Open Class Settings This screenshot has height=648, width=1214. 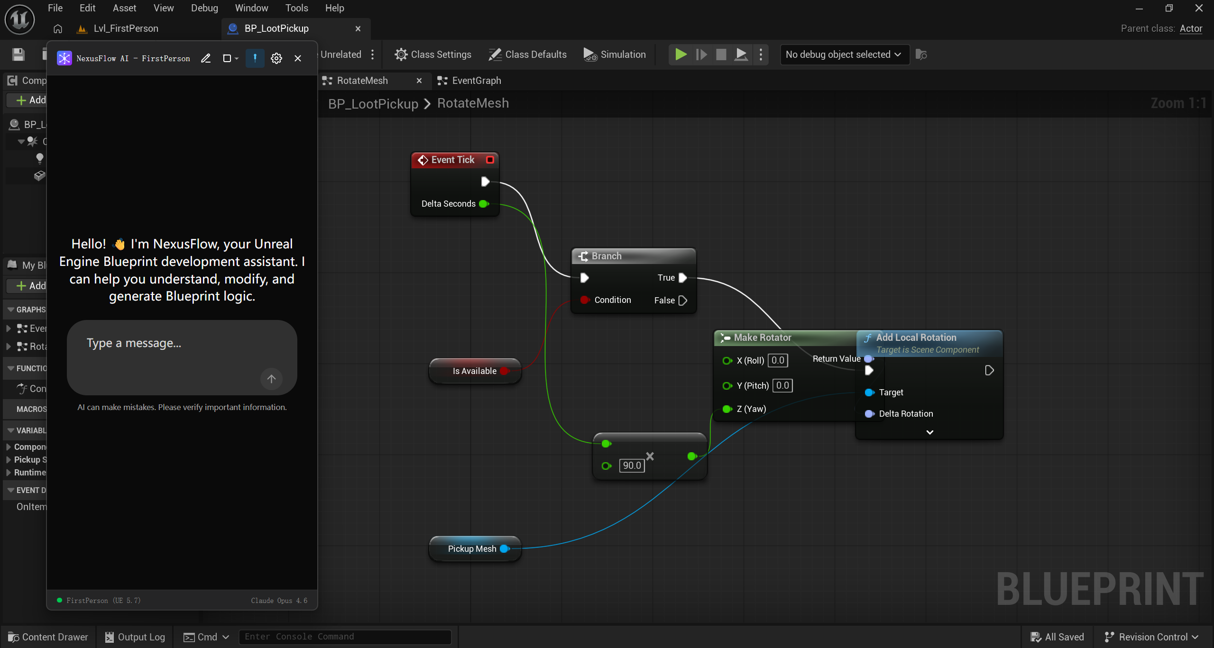(x=433, y=55)
